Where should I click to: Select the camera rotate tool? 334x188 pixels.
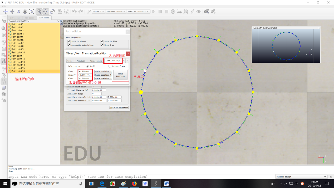[12, 12]
